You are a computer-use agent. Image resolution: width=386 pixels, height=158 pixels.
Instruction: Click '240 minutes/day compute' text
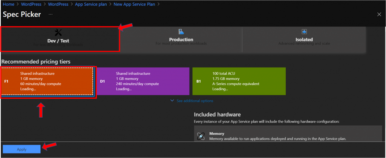coord(137,84)
